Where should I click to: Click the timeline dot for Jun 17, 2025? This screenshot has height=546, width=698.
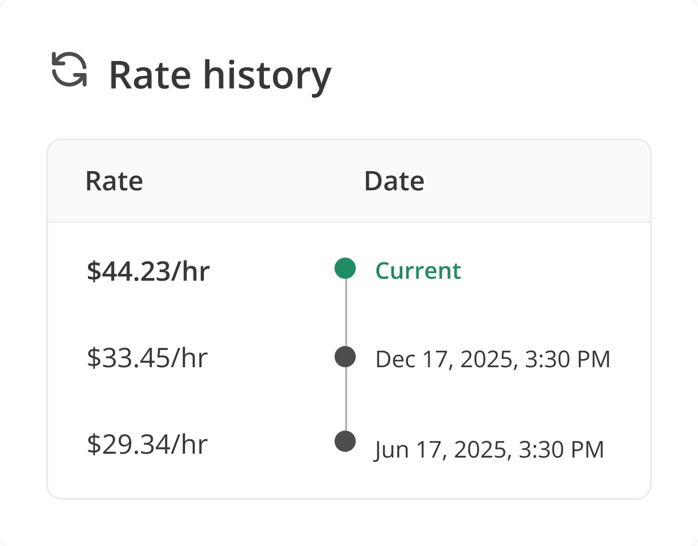click(x=345, y=441)
